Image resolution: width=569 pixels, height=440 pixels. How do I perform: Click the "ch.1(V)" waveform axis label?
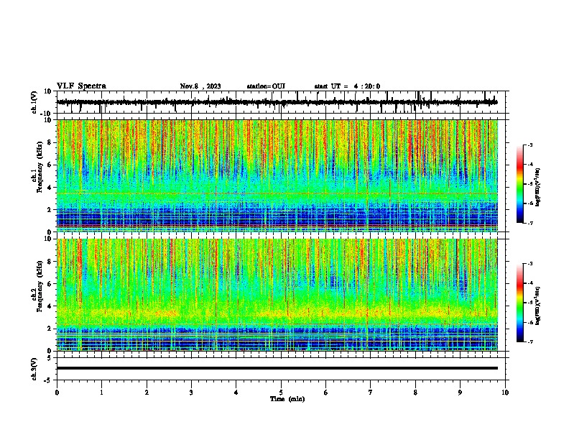tap(34, 102)
